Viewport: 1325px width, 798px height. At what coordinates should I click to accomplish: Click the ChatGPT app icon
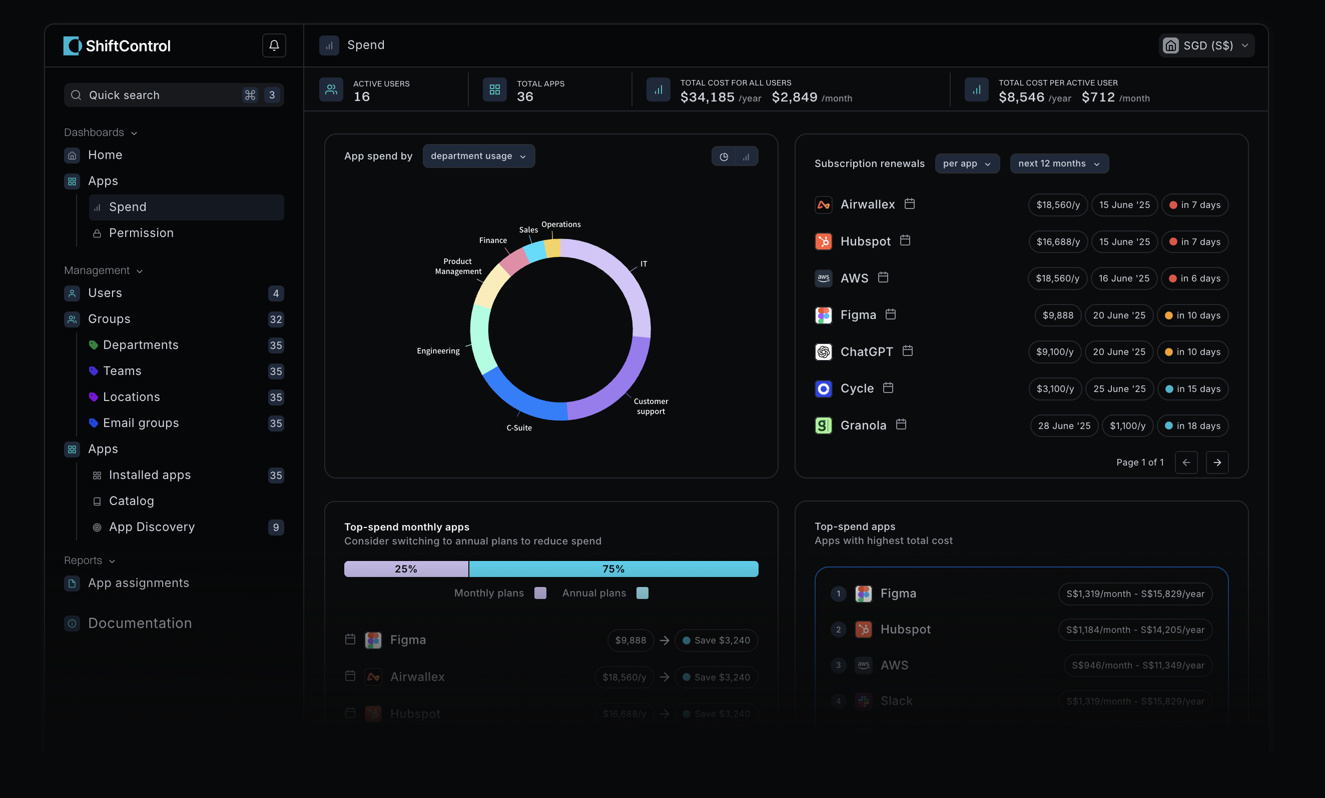pos(823,351)
